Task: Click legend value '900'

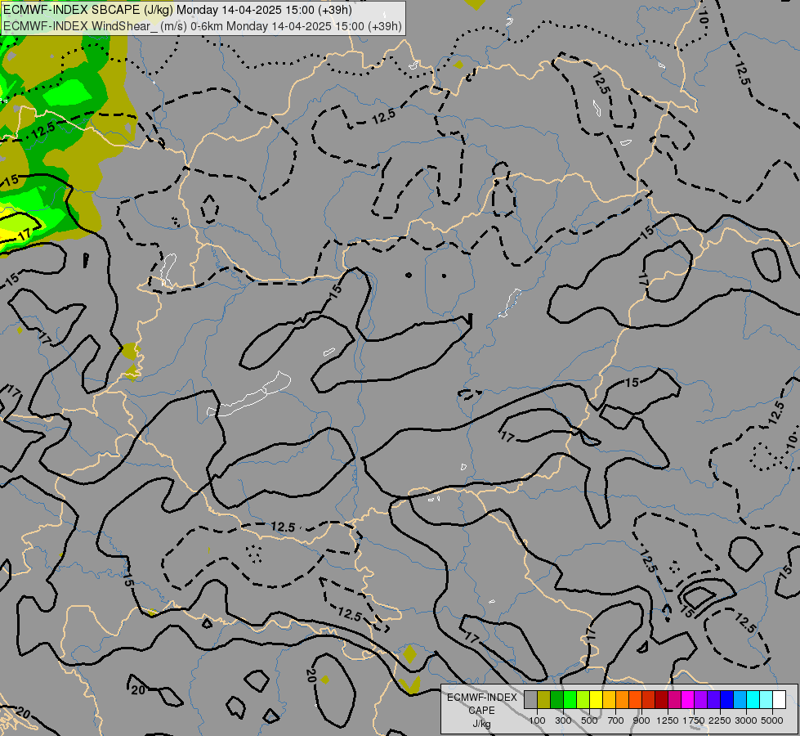Action: click(x=641, y=720)
